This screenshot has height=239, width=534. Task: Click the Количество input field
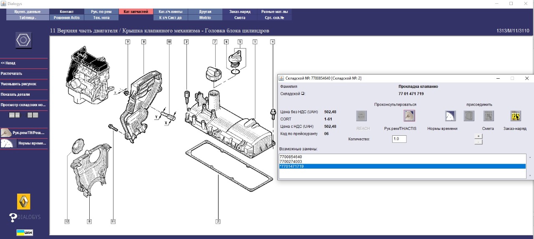pos(399,139)
